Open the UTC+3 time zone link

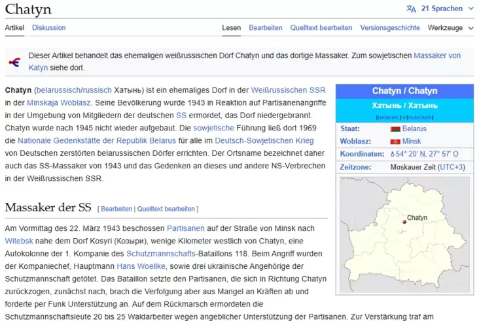(452, 167)
